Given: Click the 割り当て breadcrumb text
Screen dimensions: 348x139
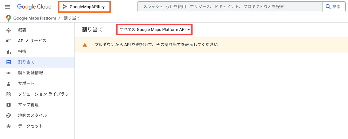Looking at the screenshot, I should pyautogui.click(x=72, y=18).
